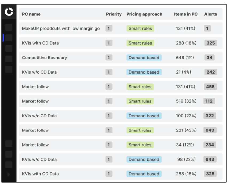
Task: Sort by the Items in PC column header
Action: click(186, 14)
